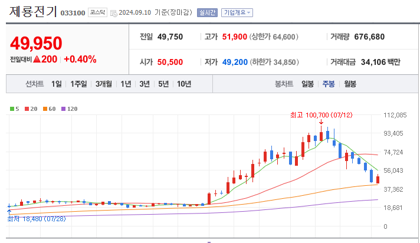Click the 고가 value 51,900

click(235, 37)
